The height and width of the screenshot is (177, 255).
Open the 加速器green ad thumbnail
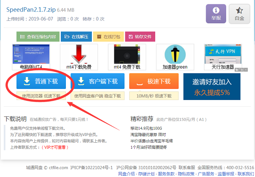(x=175, y=57)
